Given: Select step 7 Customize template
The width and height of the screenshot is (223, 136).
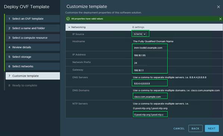Looking at the screenshot, I should click(32, 76).
